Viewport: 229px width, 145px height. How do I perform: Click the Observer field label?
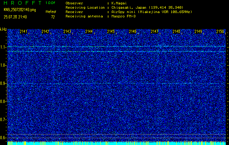[74, 3]
